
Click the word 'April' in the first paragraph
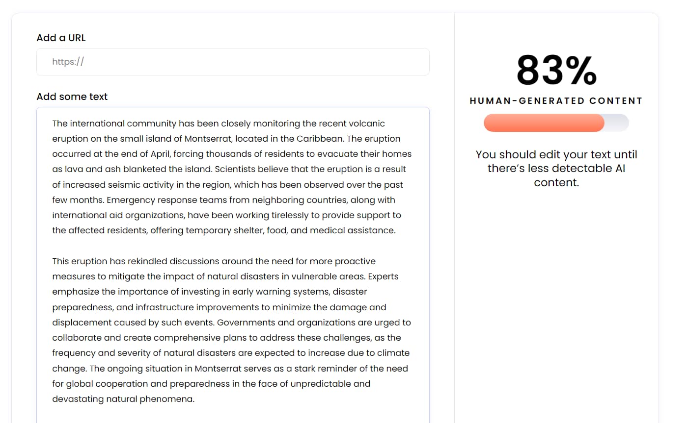160,154
